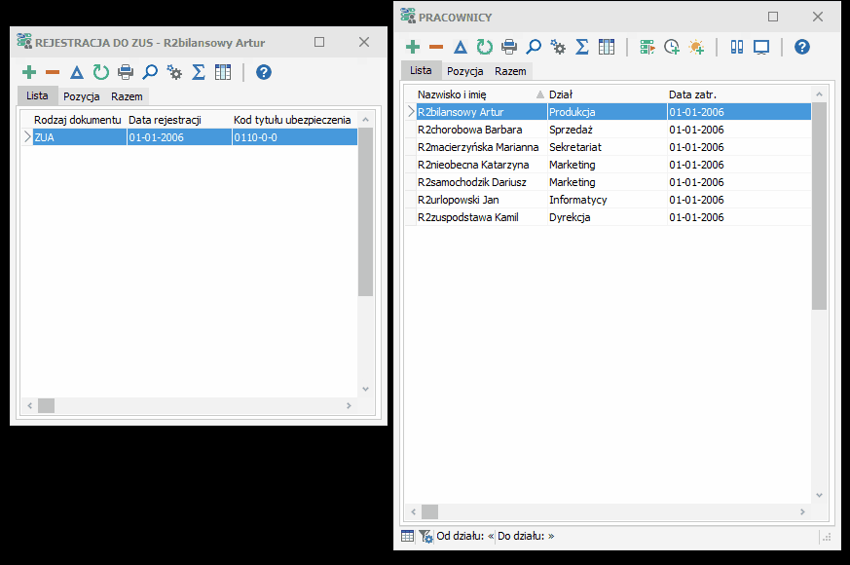Viewport: 850px width, 565px height.
Task: Add a new employee in Pracownicy toolbar
Action: (413, 47)
